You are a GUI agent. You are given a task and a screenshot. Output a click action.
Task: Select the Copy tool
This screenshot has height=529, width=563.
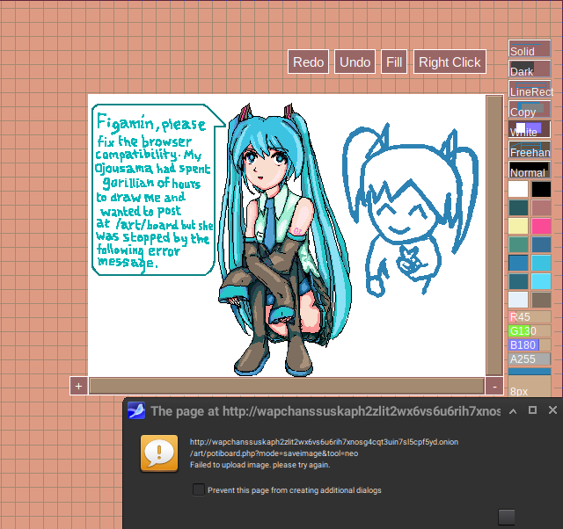[529, 111]
